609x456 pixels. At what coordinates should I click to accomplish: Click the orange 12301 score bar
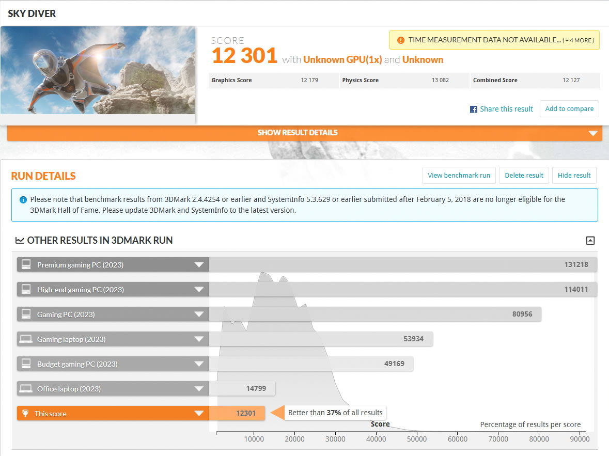click(x=237, y=413)
